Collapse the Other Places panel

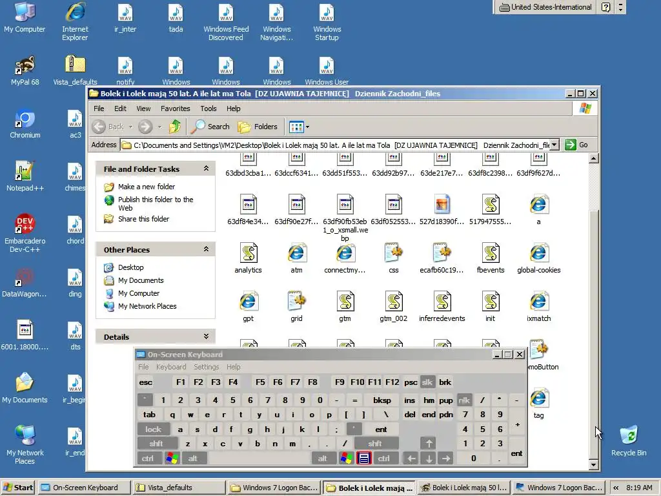coord(206,249)
